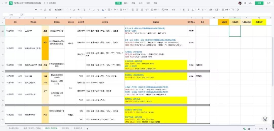Image resolution: width=274 pixels, height=131 pixels.
Task: Star the document with the favorite icon
Action: pos(45,3)
